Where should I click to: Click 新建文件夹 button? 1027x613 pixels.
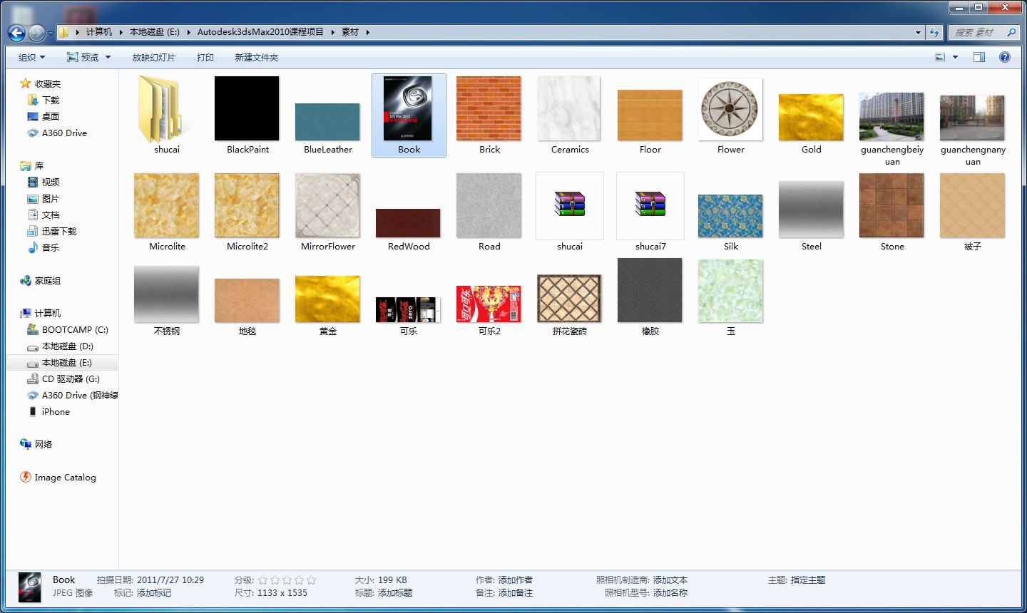256,58
